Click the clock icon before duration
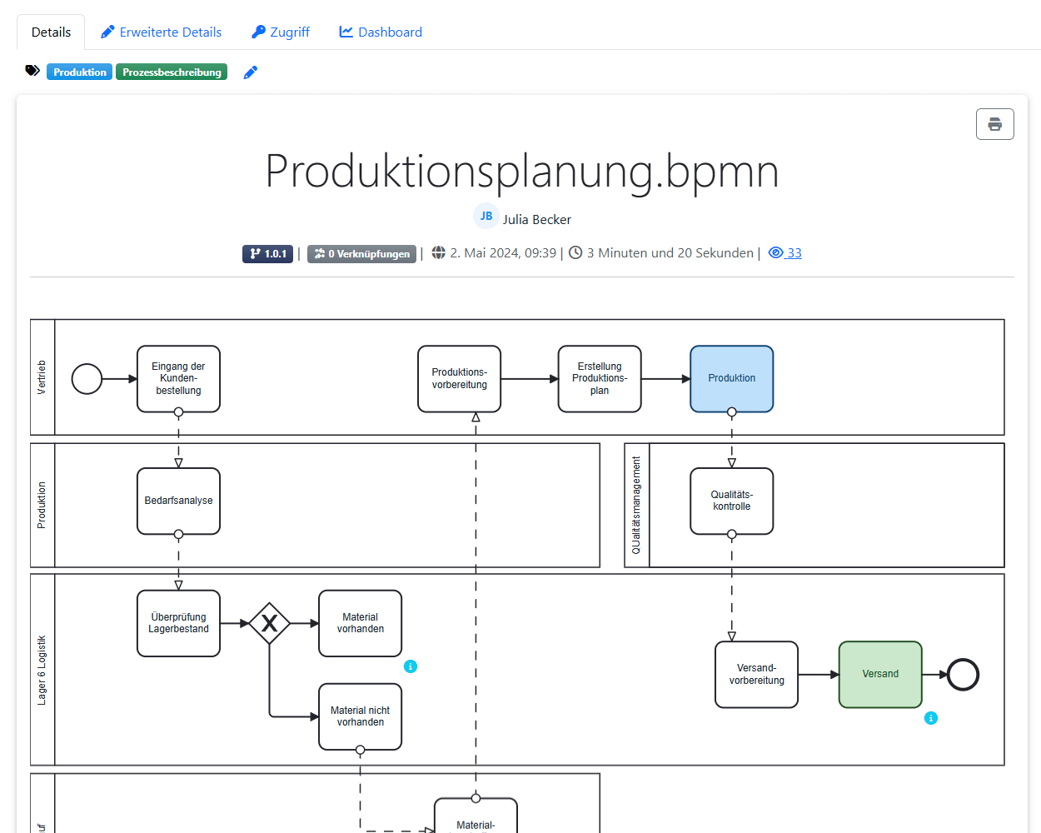 pos(575,253)
